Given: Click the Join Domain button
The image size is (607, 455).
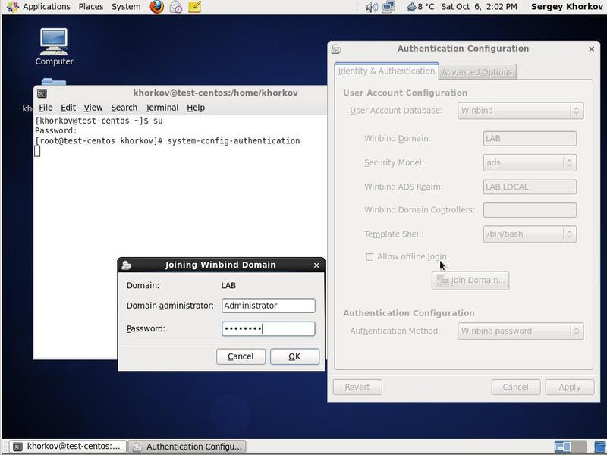Looking at the screenshot, I should tap(471, 281).
